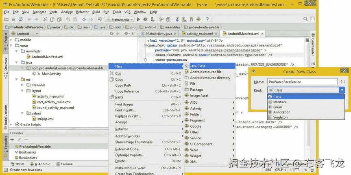The image size is (351, 175).
Task: Click the Help question mark icon
Action: click(207, 19)
